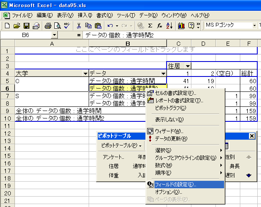261x207 pixels.
Task: Open the 表示(V) menu
Action: point(65,15)
